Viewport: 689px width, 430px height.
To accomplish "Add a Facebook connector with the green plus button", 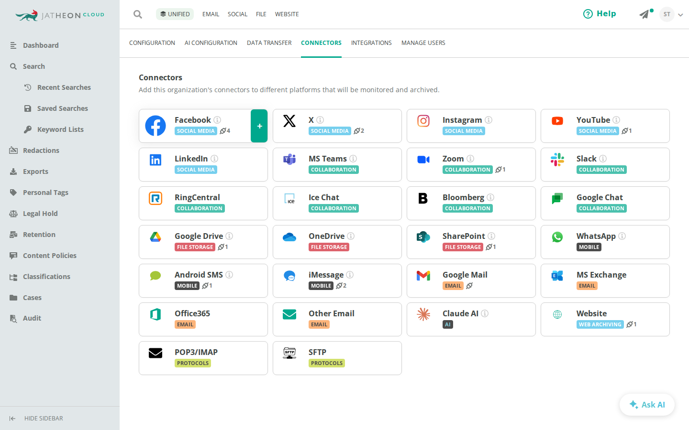I will [259, 126].
